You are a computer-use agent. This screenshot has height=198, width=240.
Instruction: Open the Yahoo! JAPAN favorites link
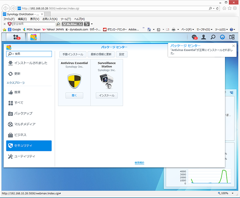click(53, 30)
